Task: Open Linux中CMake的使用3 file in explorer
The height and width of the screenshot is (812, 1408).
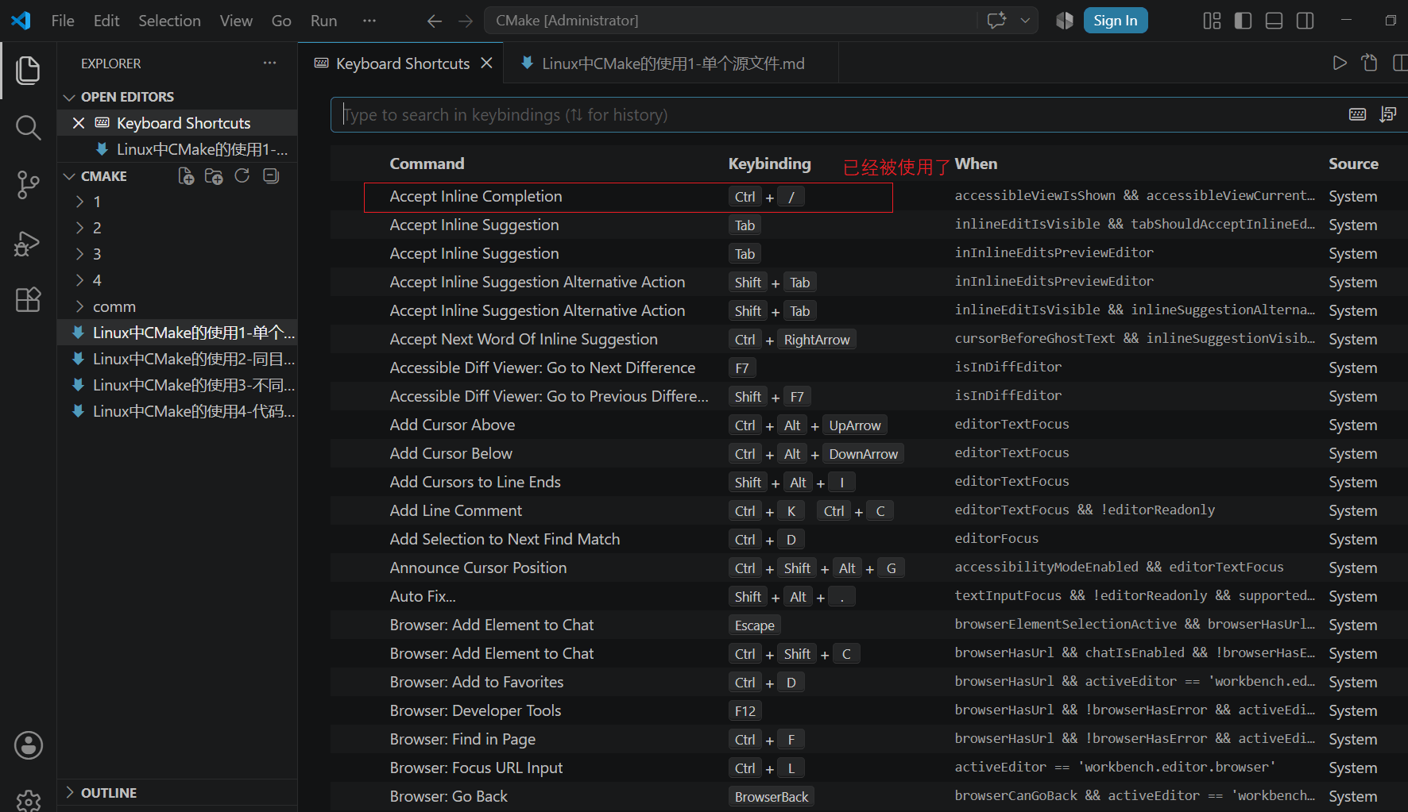Action: 178,385
